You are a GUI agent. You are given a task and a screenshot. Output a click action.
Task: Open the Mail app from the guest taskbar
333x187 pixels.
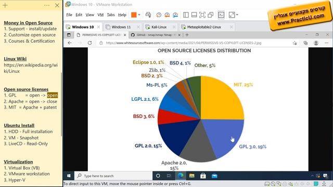[214, 176]
